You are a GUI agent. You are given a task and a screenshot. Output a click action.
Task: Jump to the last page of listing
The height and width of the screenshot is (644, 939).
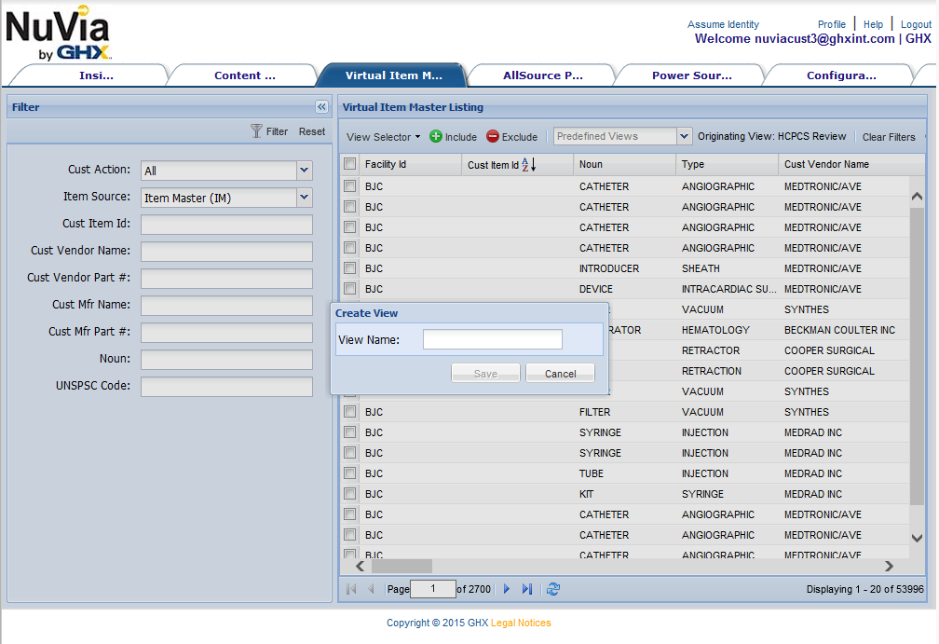tap(527, 589)
